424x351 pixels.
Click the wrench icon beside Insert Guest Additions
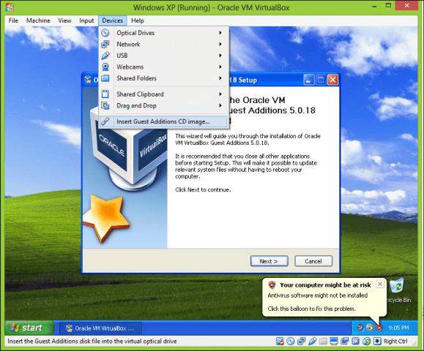(x=105, y=121)
